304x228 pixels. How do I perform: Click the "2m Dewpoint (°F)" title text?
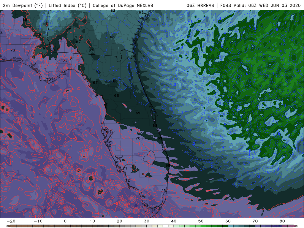coord(22,5)
